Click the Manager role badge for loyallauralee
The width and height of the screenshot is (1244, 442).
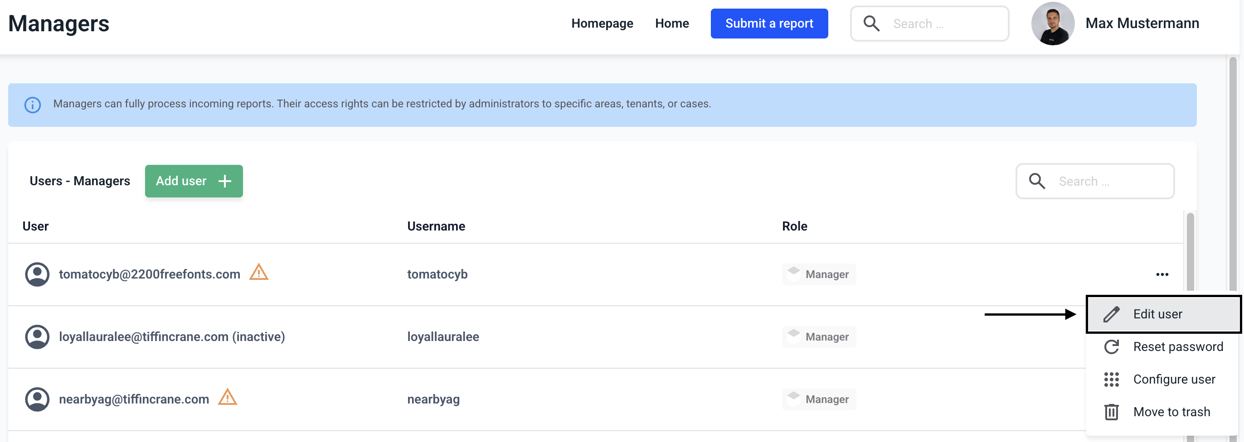tap(819, 337)
